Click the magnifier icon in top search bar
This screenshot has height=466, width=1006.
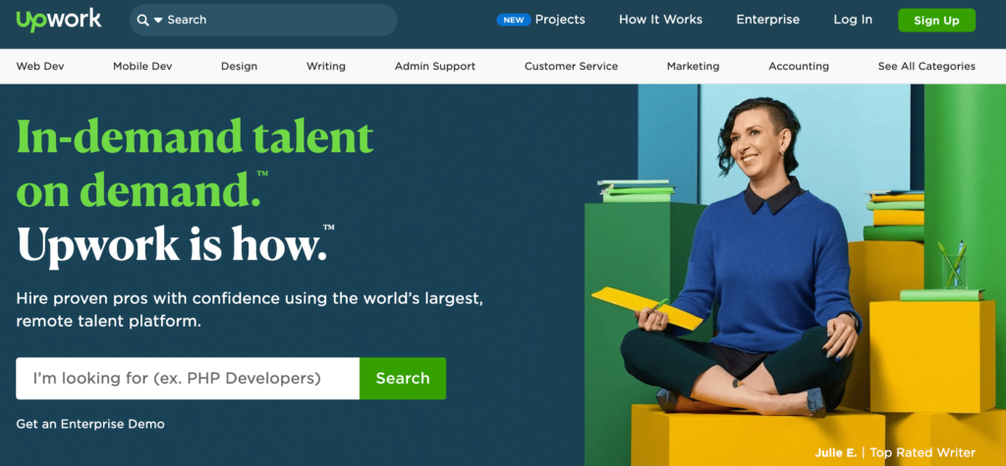143,20
